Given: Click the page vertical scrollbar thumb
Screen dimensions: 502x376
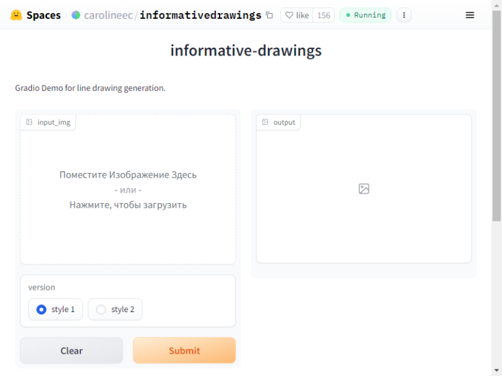Looking at the screenshot, I should 497,116.
